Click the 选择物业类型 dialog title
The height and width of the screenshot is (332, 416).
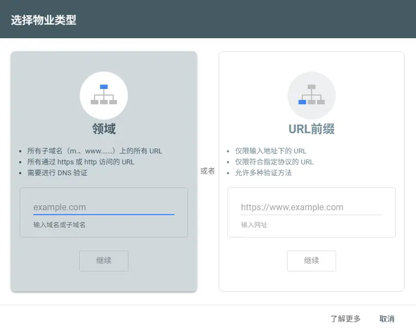tap(44, 21)
